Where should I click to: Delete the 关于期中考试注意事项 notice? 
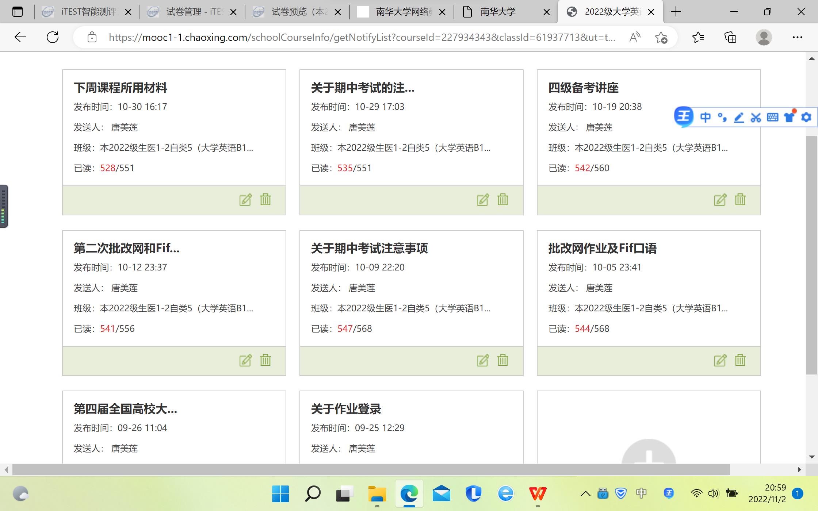[x=503, y=360]
